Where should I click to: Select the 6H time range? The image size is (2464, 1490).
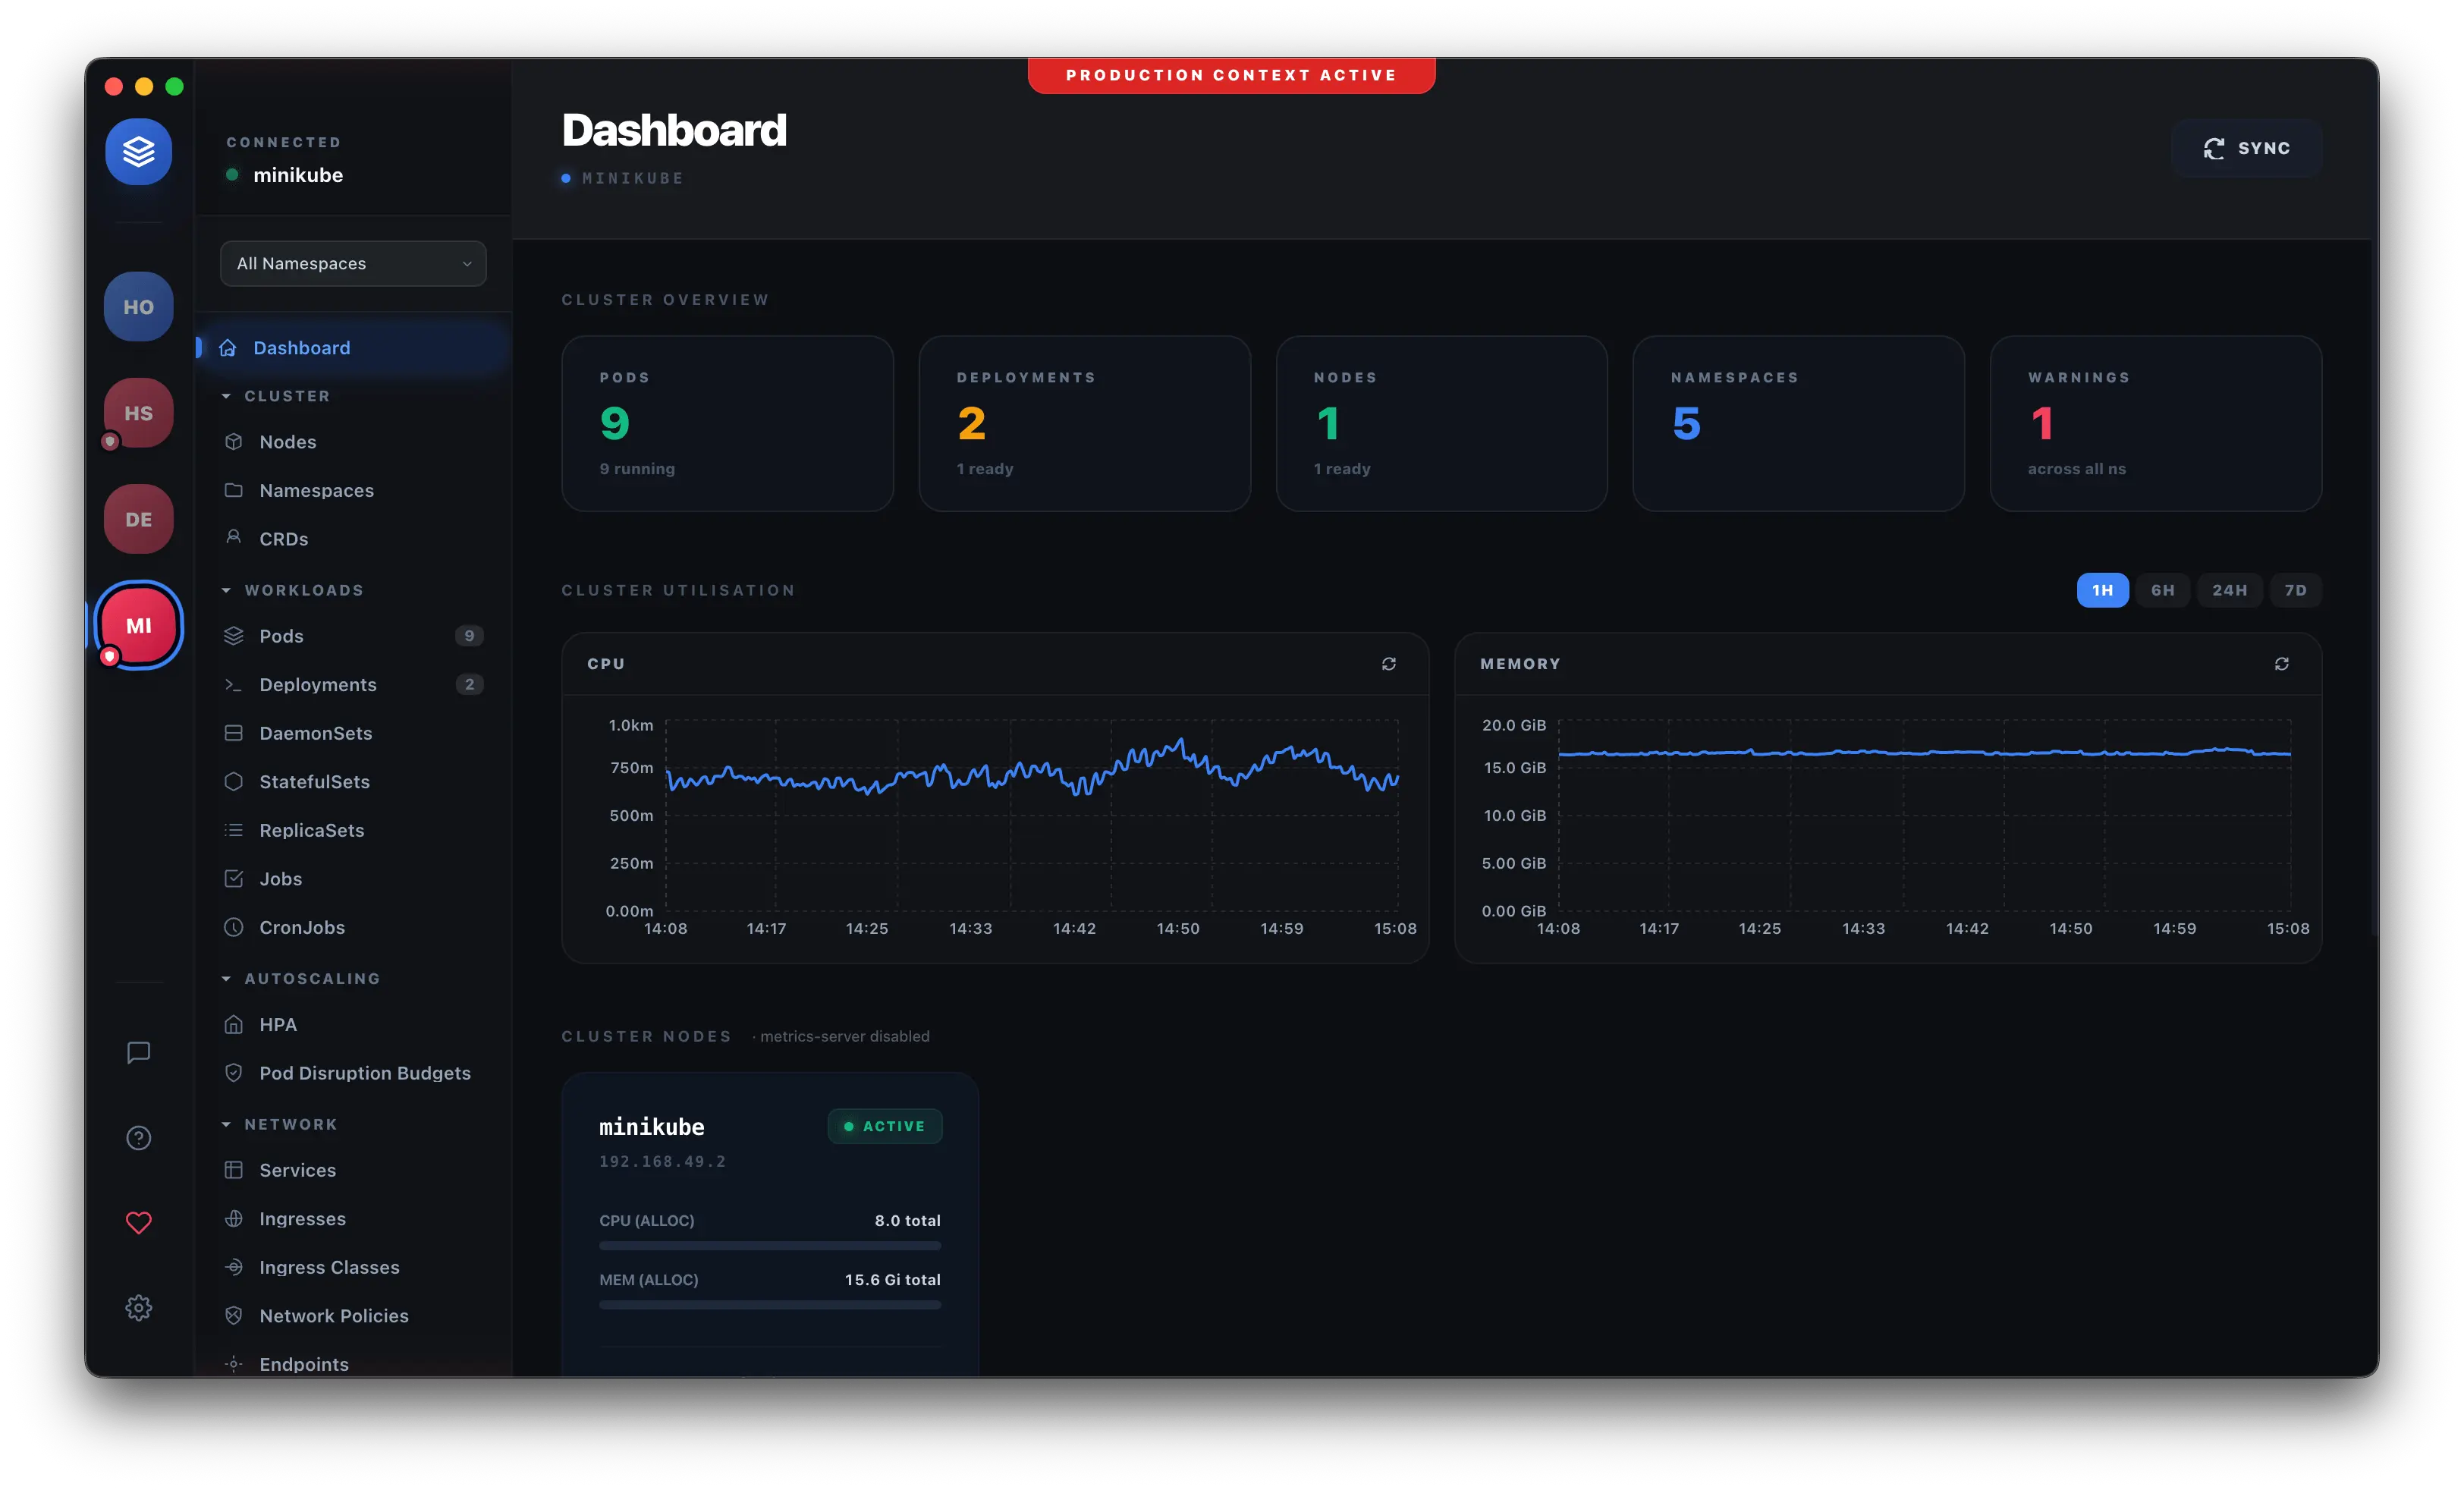point(2162,590)
